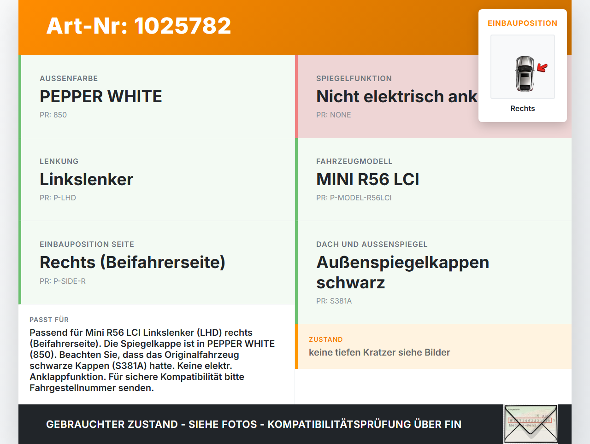This screenshot has width=590, height=444.
Task: Select the MINI R56 LCI model card
Action: click(x=433, y=180)
